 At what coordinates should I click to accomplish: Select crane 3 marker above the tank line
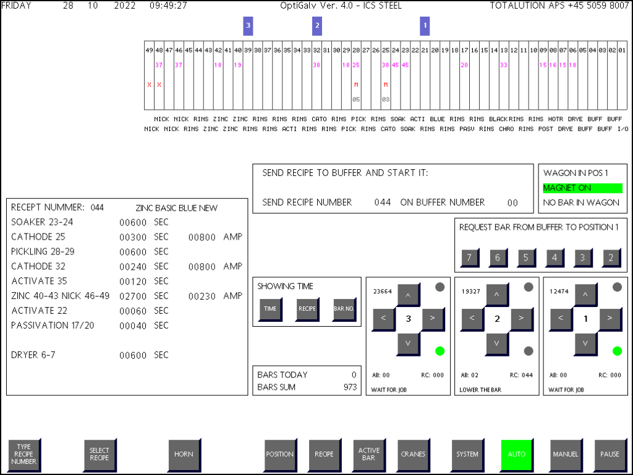tap(248, 26)
